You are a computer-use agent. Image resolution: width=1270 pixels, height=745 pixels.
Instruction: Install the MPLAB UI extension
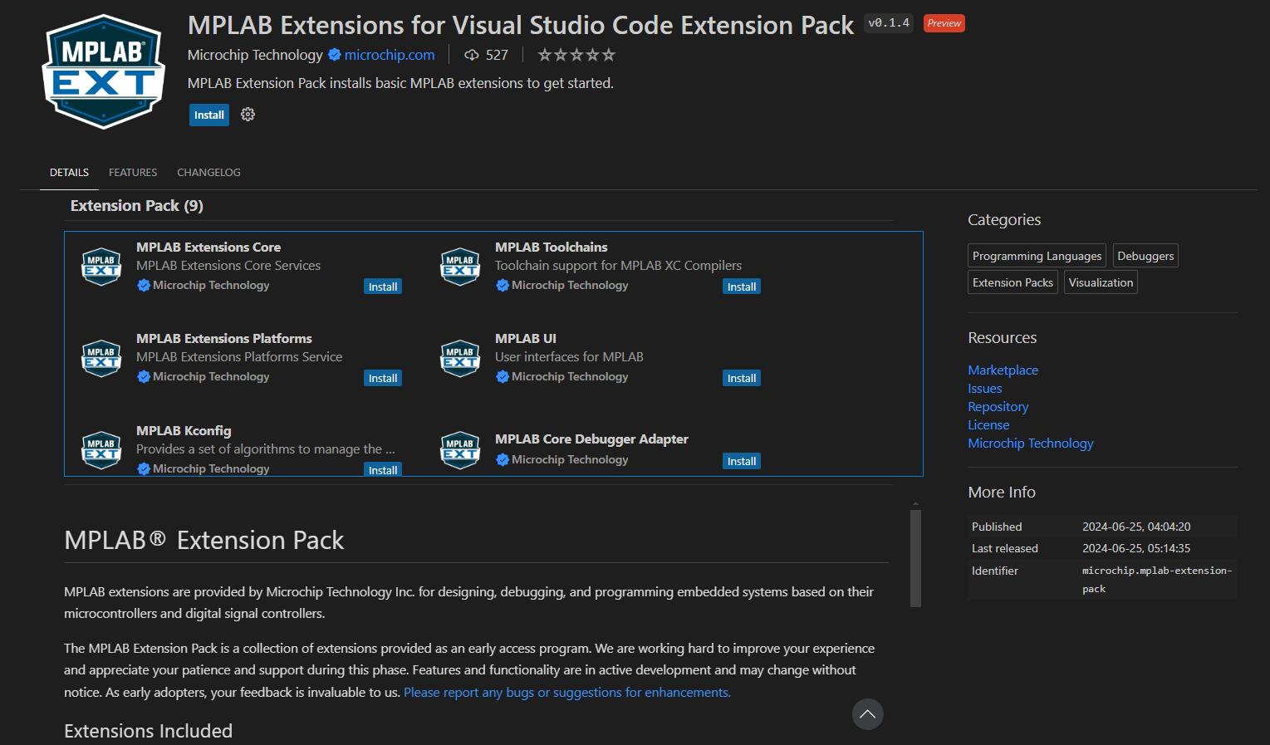point(742,378)
